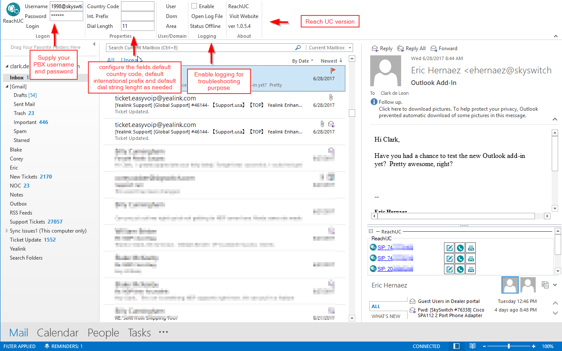Click Forward button

point(444,48)
